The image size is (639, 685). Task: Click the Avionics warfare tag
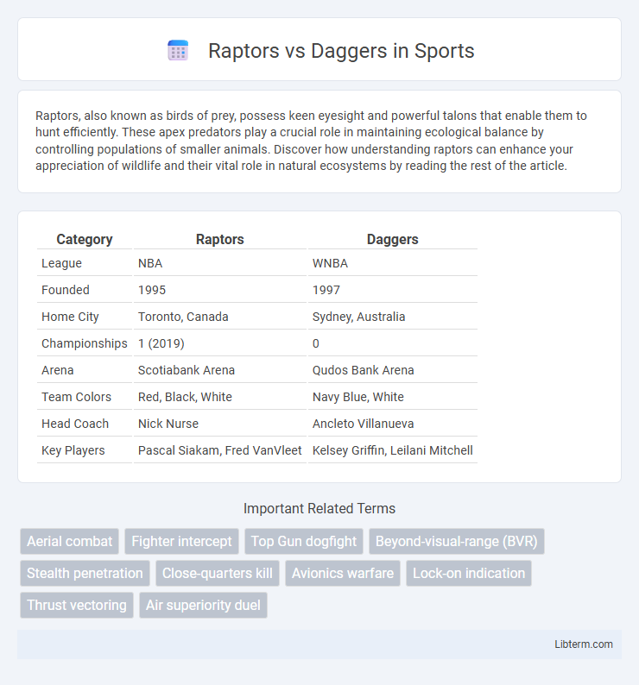343,573
